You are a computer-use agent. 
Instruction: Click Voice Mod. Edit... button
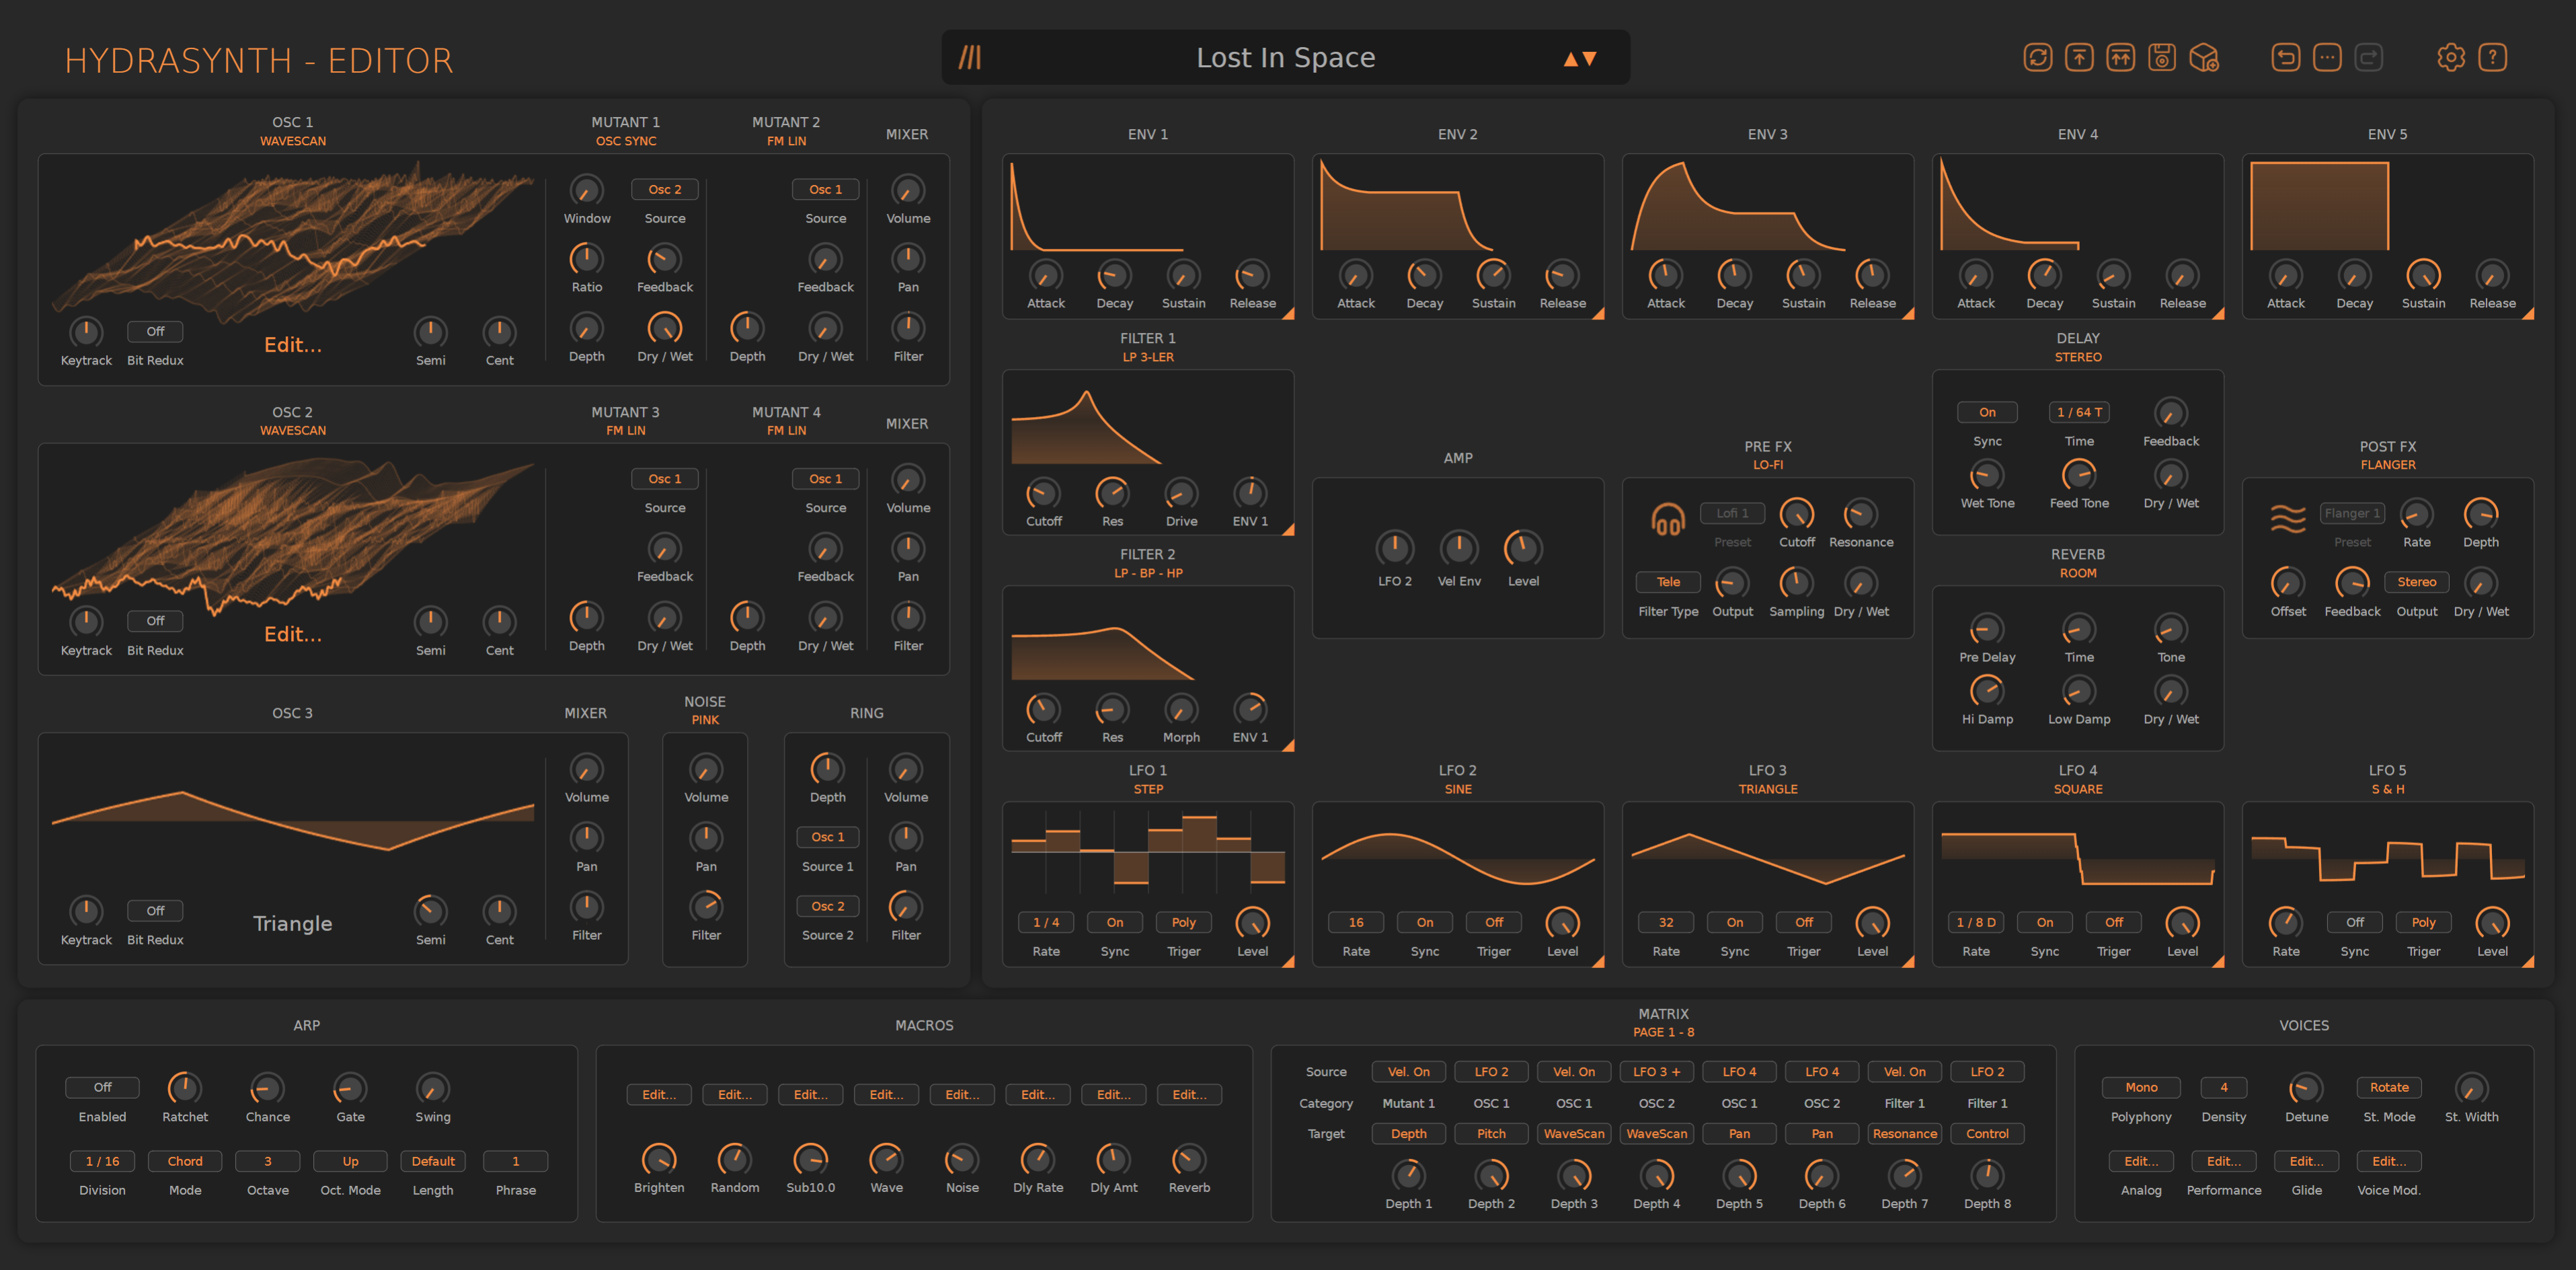2389,1161
